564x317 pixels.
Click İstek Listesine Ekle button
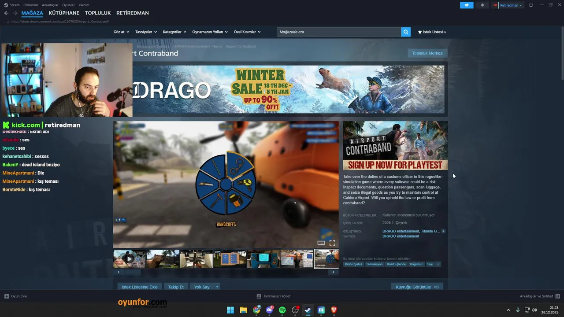[140, 287]
